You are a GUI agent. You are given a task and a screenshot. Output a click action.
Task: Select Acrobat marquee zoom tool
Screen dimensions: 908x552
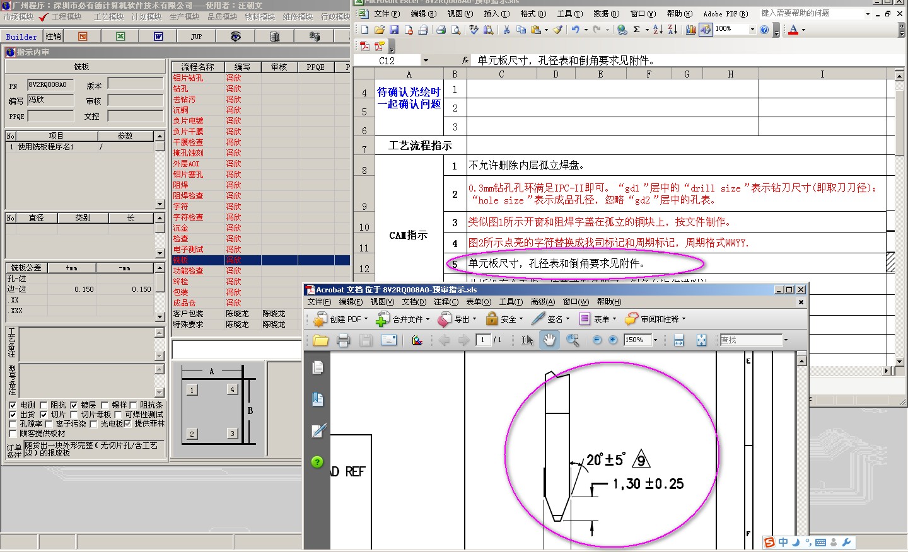pyautogui.click(x=573, y=340)
